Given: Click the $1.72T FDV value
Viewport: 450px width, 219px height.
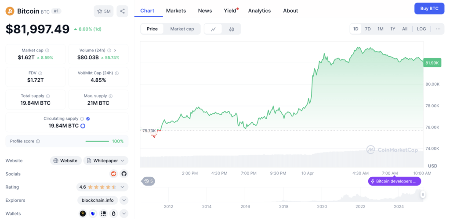Looking at the screenshot, I should tap(36, 80).
